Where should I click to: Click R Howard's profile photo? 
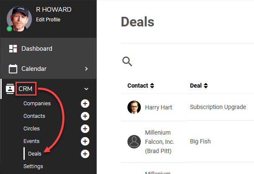(19, 19)
